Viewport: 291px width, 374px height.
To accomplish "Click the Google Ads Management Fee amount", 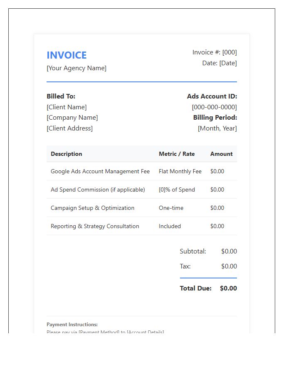I will pyautogui.click(x=217, y=172).
